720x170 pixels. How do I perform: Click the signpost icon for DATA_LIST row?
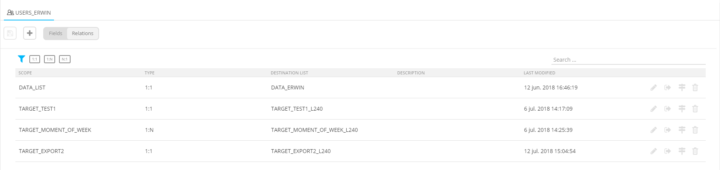[682, 88]
